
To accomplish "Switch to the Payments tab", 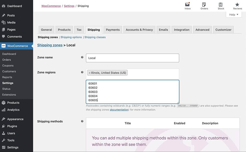I will pos(113,30).
